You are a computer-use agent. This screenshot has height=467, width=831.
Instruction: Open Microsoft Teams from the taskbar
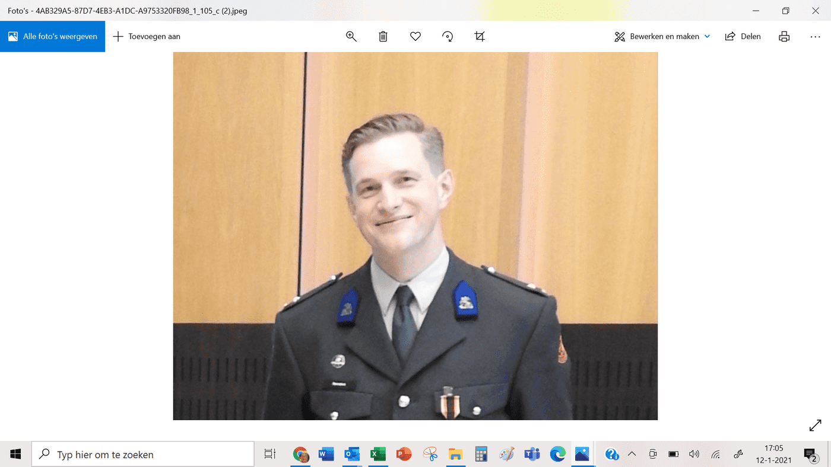pyautogui.click(x=532, y=455)
